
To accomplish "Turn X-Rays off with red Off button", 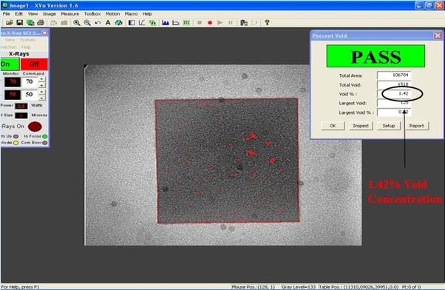I will (x=34, y=64).
